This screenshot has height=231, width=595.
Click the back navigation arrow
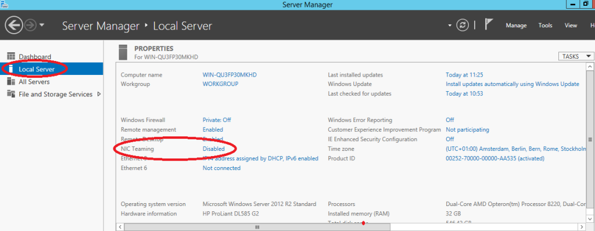point(14,26)
